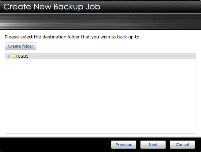This screenshot has width=201, height=152.
Task: Click the Previous button in the footer
Action: coord(124,145)
